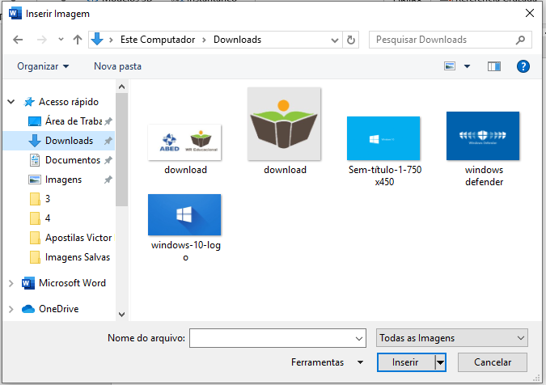Image resolution: width=546 pixels, height=385 pixels.
Task: Click the Nova pasta button
Action: [117, 66]
